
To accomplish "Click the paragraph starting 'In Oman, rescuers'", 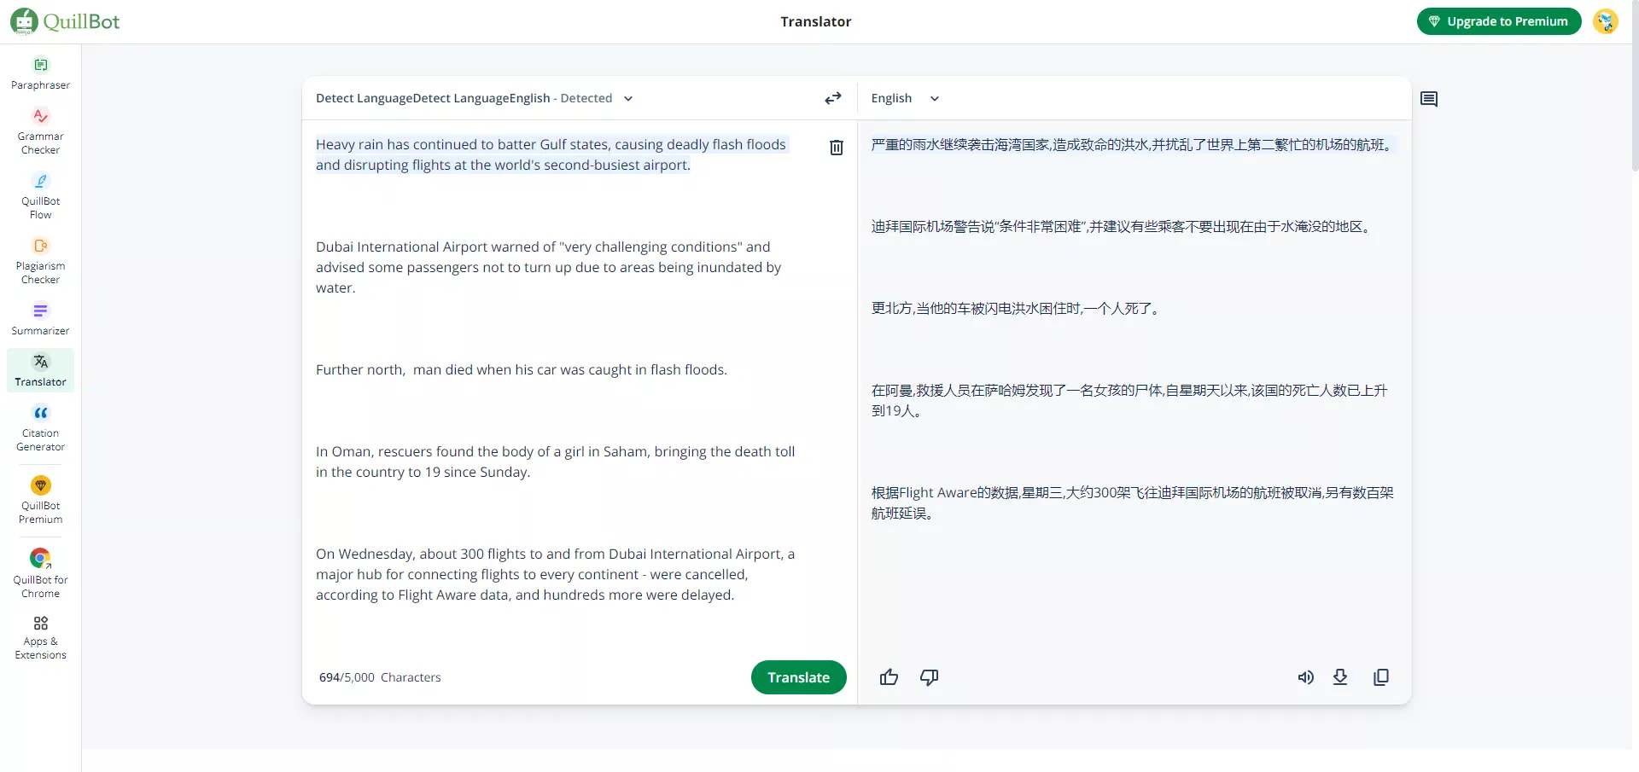I will click(556, 461).
